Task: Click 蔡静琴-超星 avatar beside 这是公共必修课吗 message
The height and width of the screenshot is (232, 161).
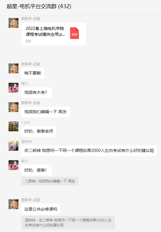Action: point(13,204)
